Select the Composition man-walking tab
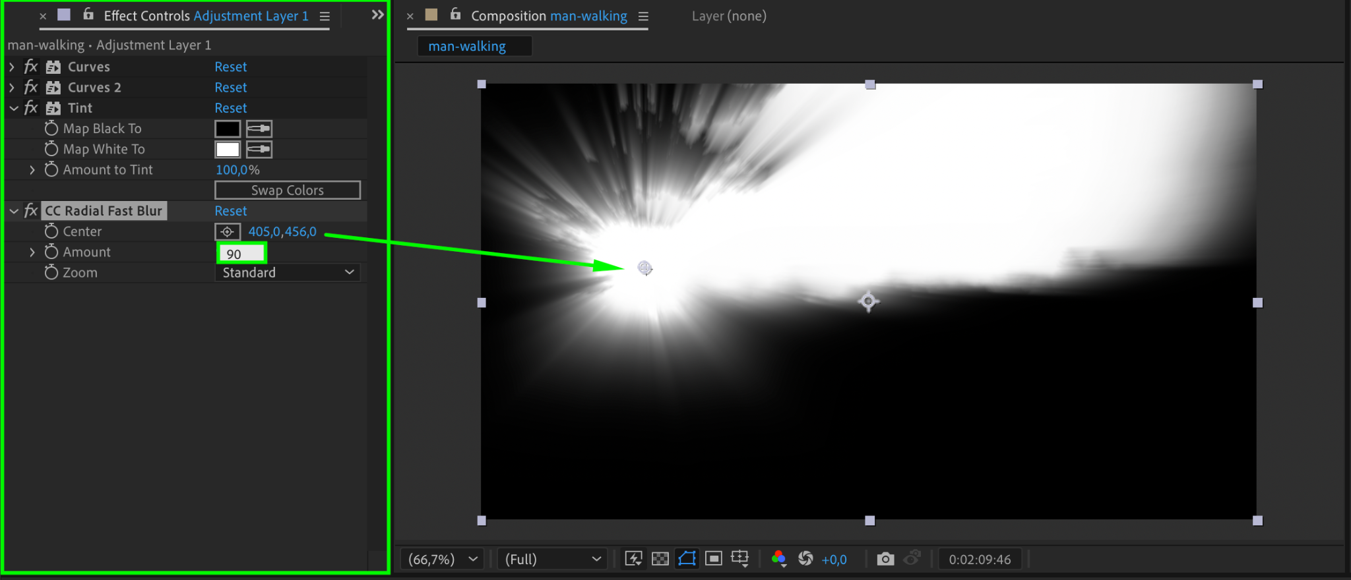This screenshot has height=580, width=1351. pyautogui.click(x=549, y=16)
